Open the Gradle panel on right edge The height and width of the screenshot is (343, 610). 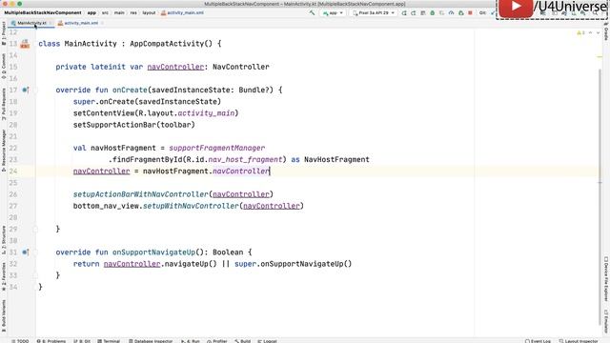(x=606, y=32)
